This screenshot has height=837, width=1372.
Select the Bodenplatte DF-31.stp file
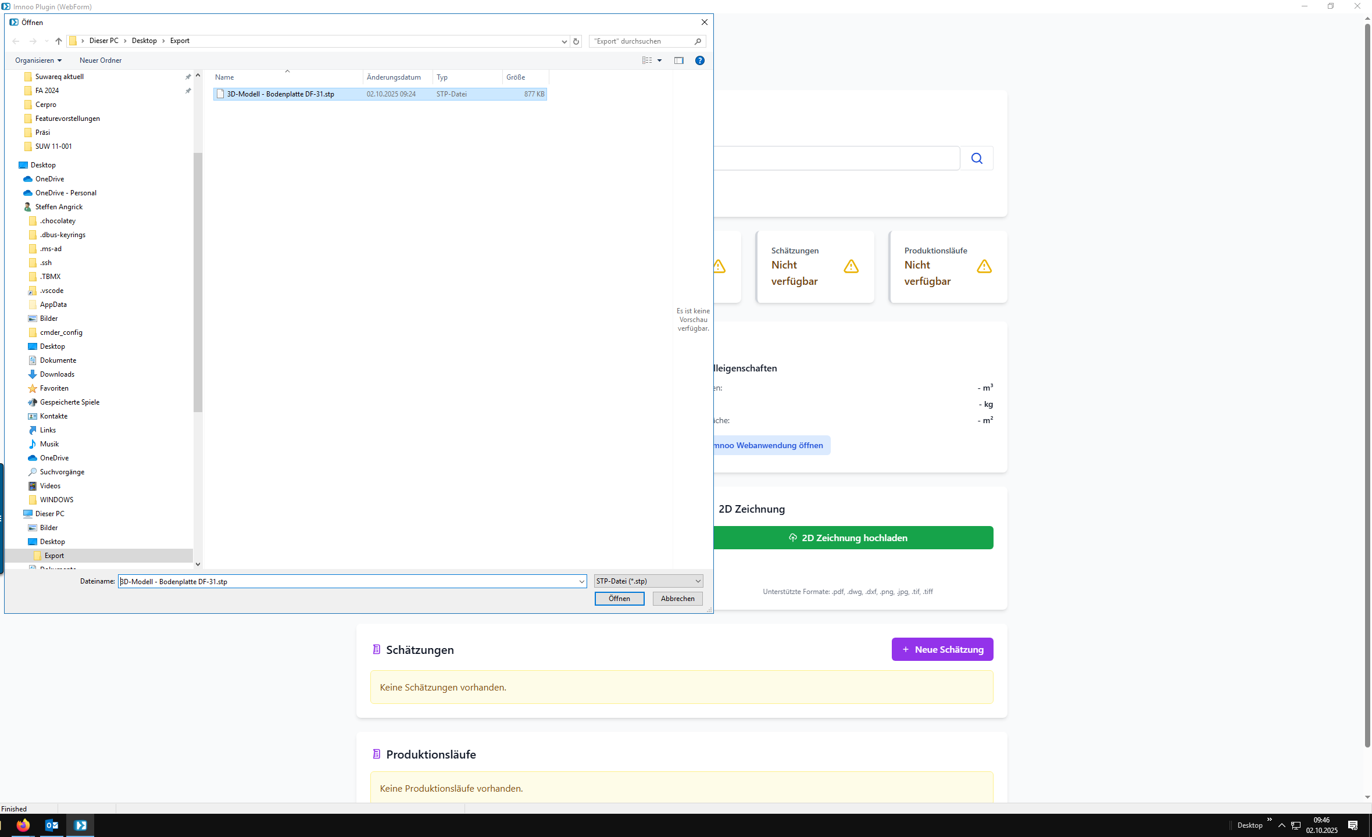tap(280, 94)
